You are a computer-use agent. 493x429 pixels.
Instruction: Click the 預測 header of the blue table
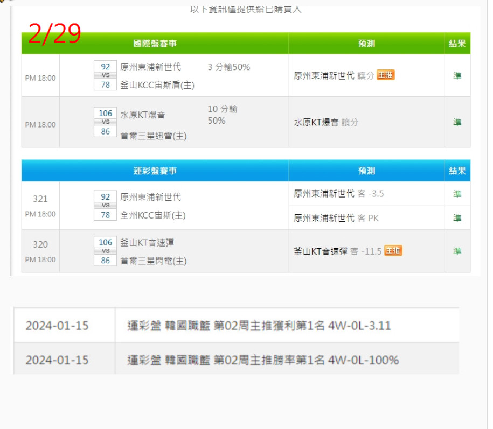(366, 171)
